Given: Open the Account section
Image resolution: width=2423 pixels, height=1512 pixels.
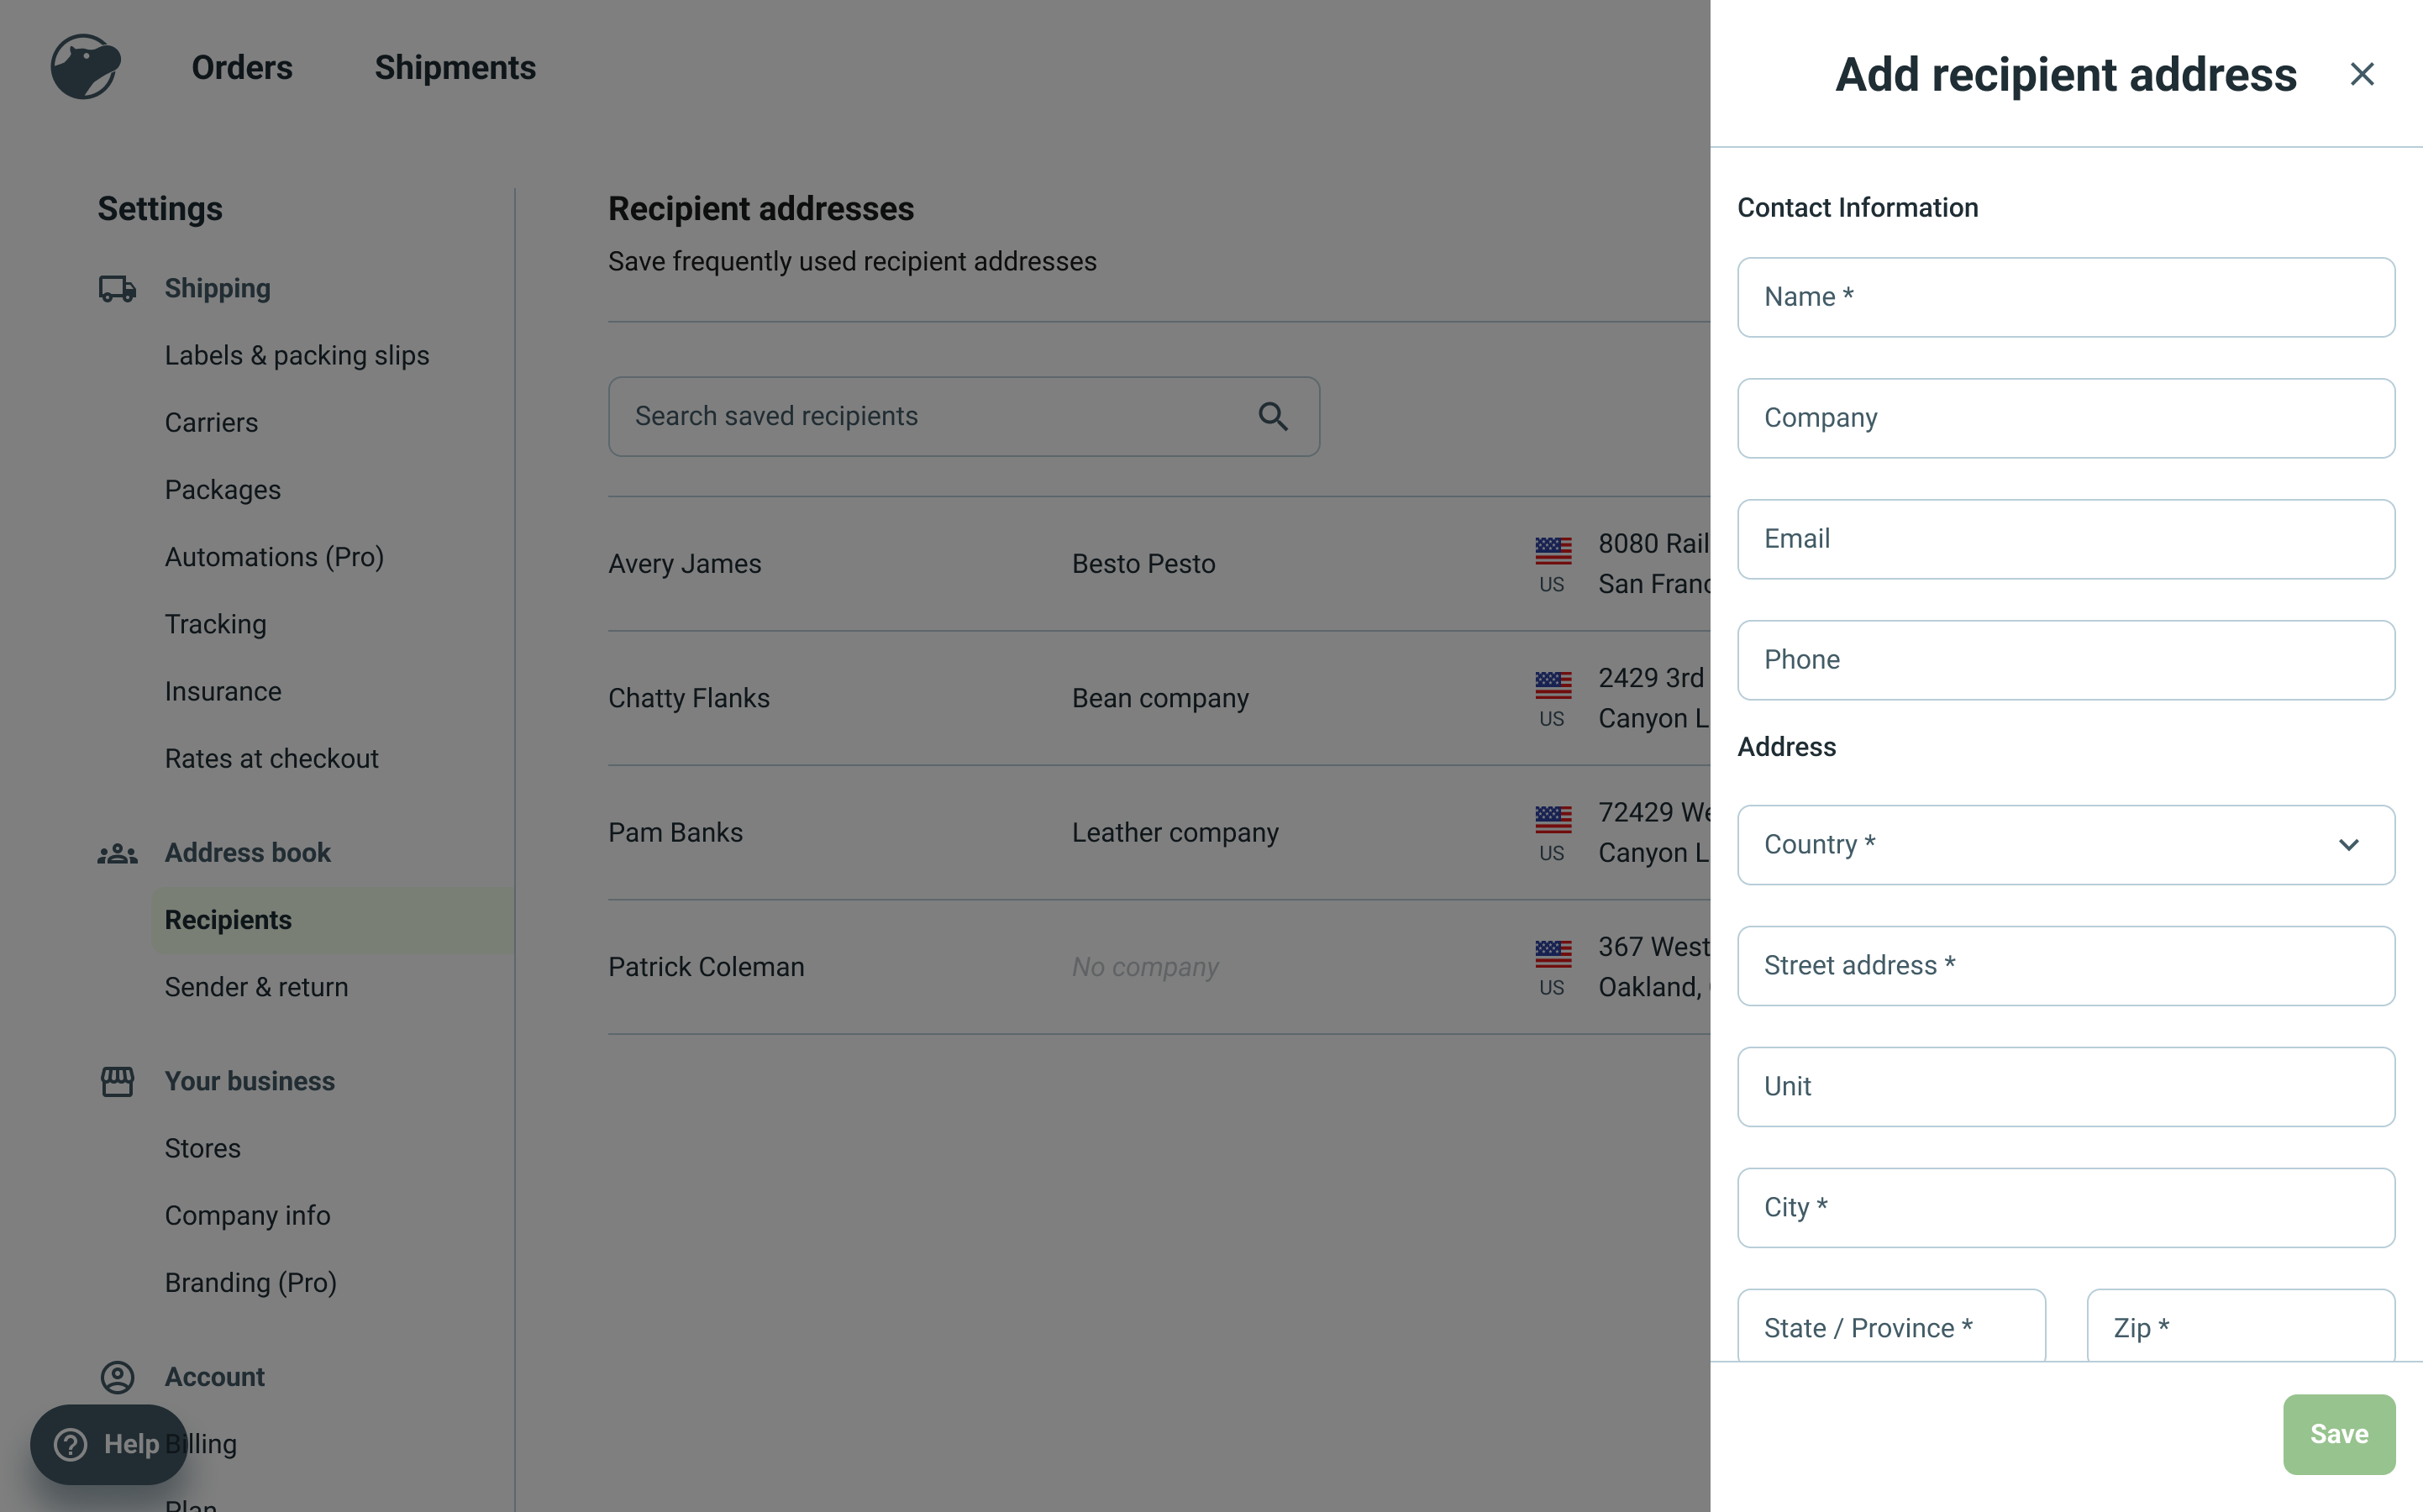Looking at the screenshot, I should pyautogui.click(x=214, y=1377).
